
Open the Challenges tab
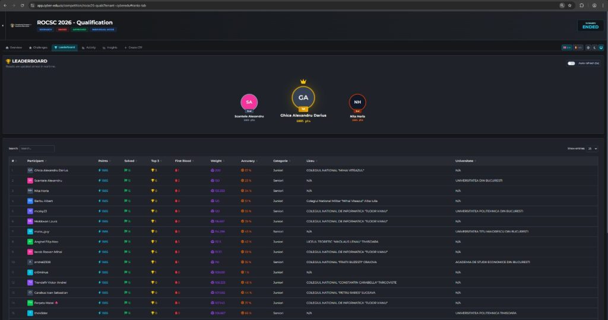coord(37,47)
